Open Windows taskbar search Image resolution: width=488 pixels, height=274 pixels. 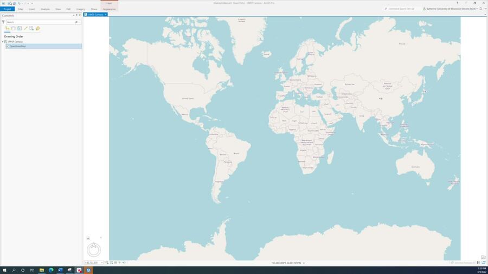pyautogui.click(x=14, y=270)
